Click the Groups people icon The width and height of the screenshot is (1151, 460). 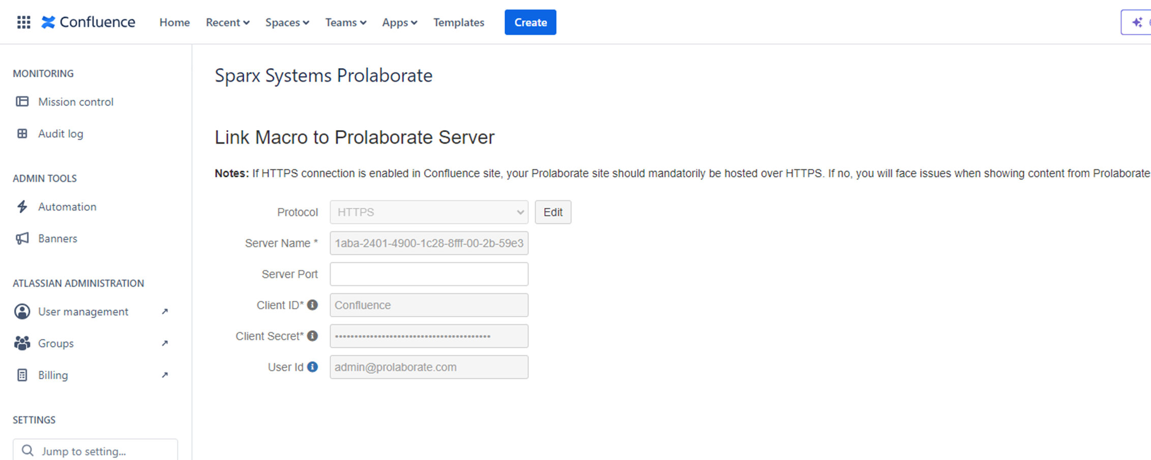22,343
